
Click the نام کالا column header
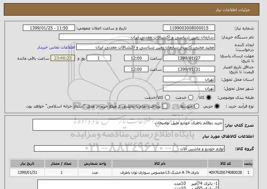(x=160, y=163)
